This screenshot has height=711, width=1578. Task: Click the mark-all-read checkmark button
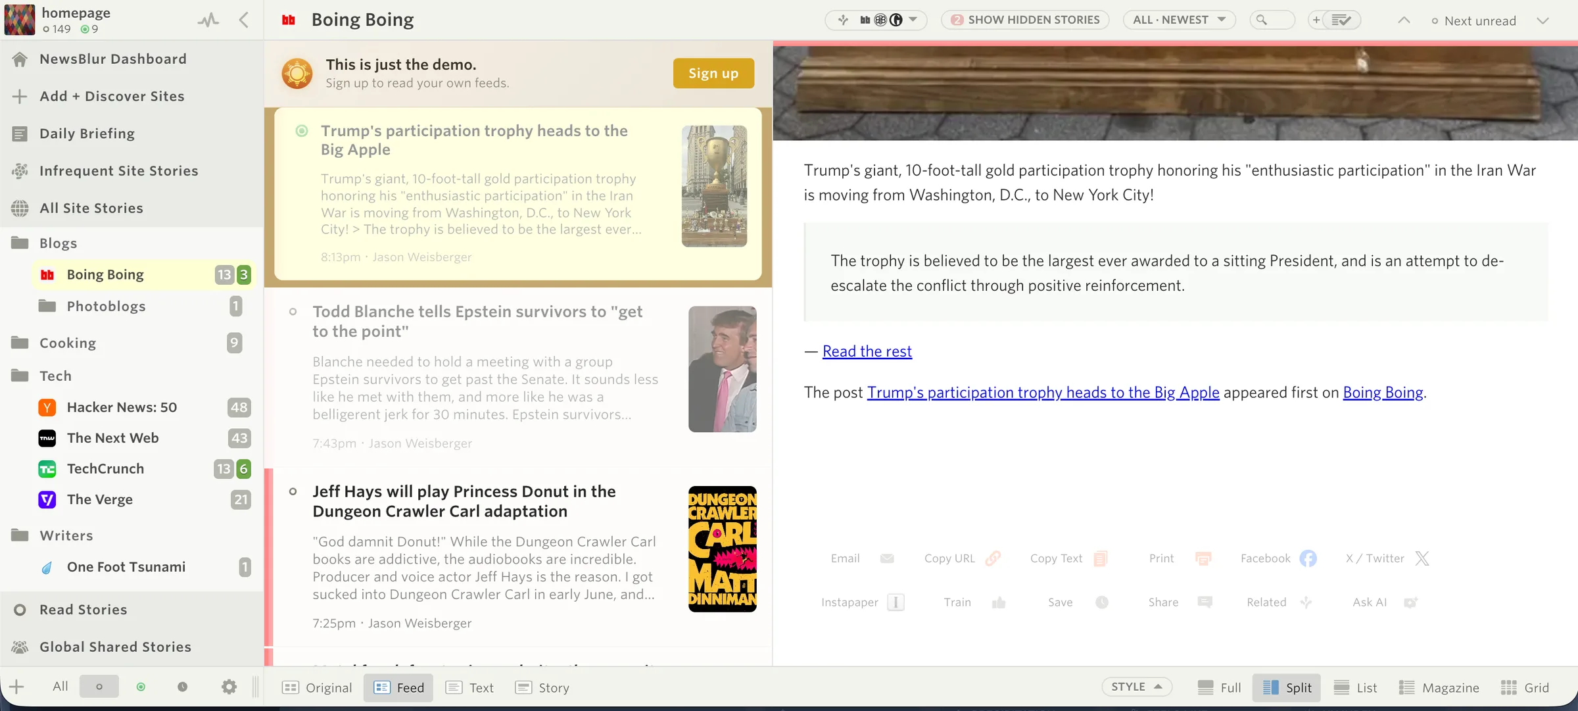[x=1341, y=20]
